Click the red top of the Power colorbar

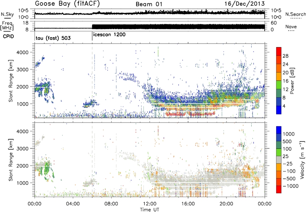[x=279, y=51]
